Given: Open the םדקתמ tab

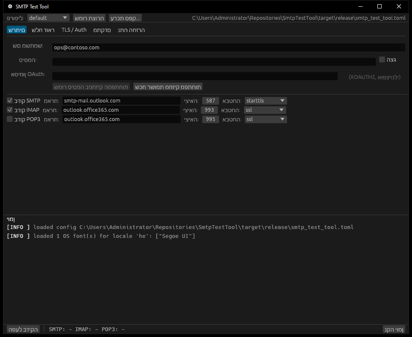Looking at the screenshot, I should (x=102, y=30).
